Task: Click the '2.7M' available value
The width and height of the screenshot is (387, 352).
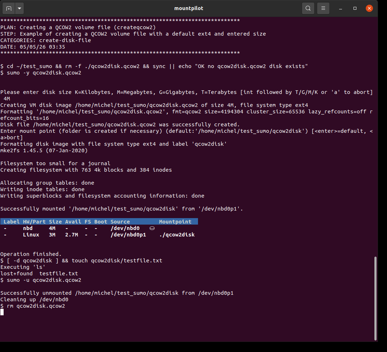Action: (x=72, y=235)
